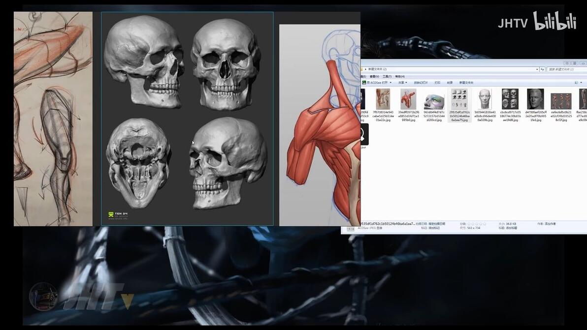
Task: Open the 帮助(H) menu in Explorer
Action: (x=400, y=77)
